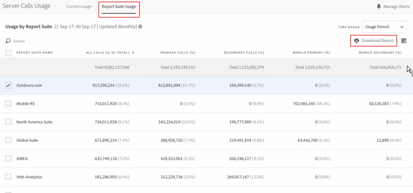Sort by Primary Calls column header

[x=178, y=53]
